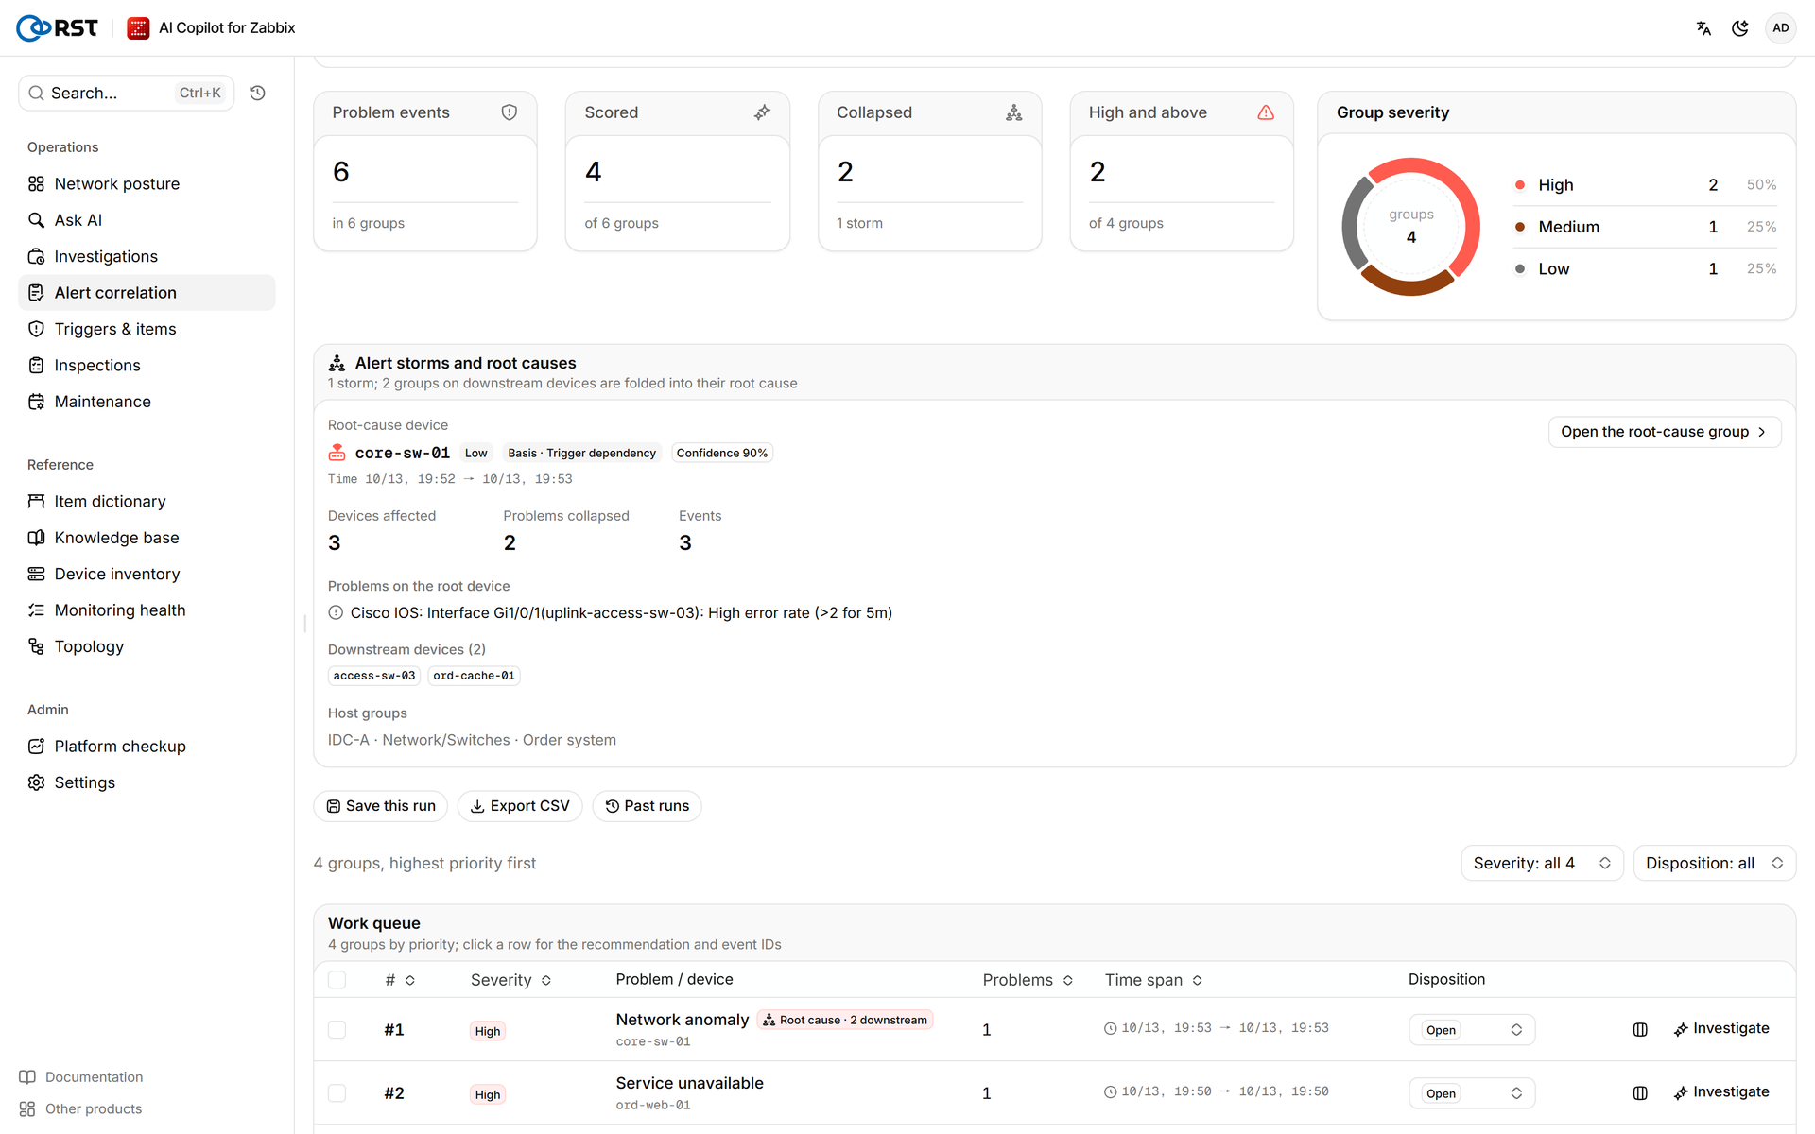Screen dimensions: 1815x1134
Task: Open the Disposition: all filter dropdown
Action: click(1714, 863)
